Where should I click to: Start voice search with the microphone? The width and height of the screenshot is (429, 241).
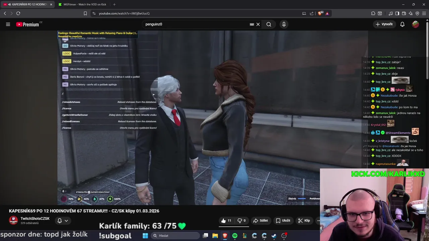[284, 24]
